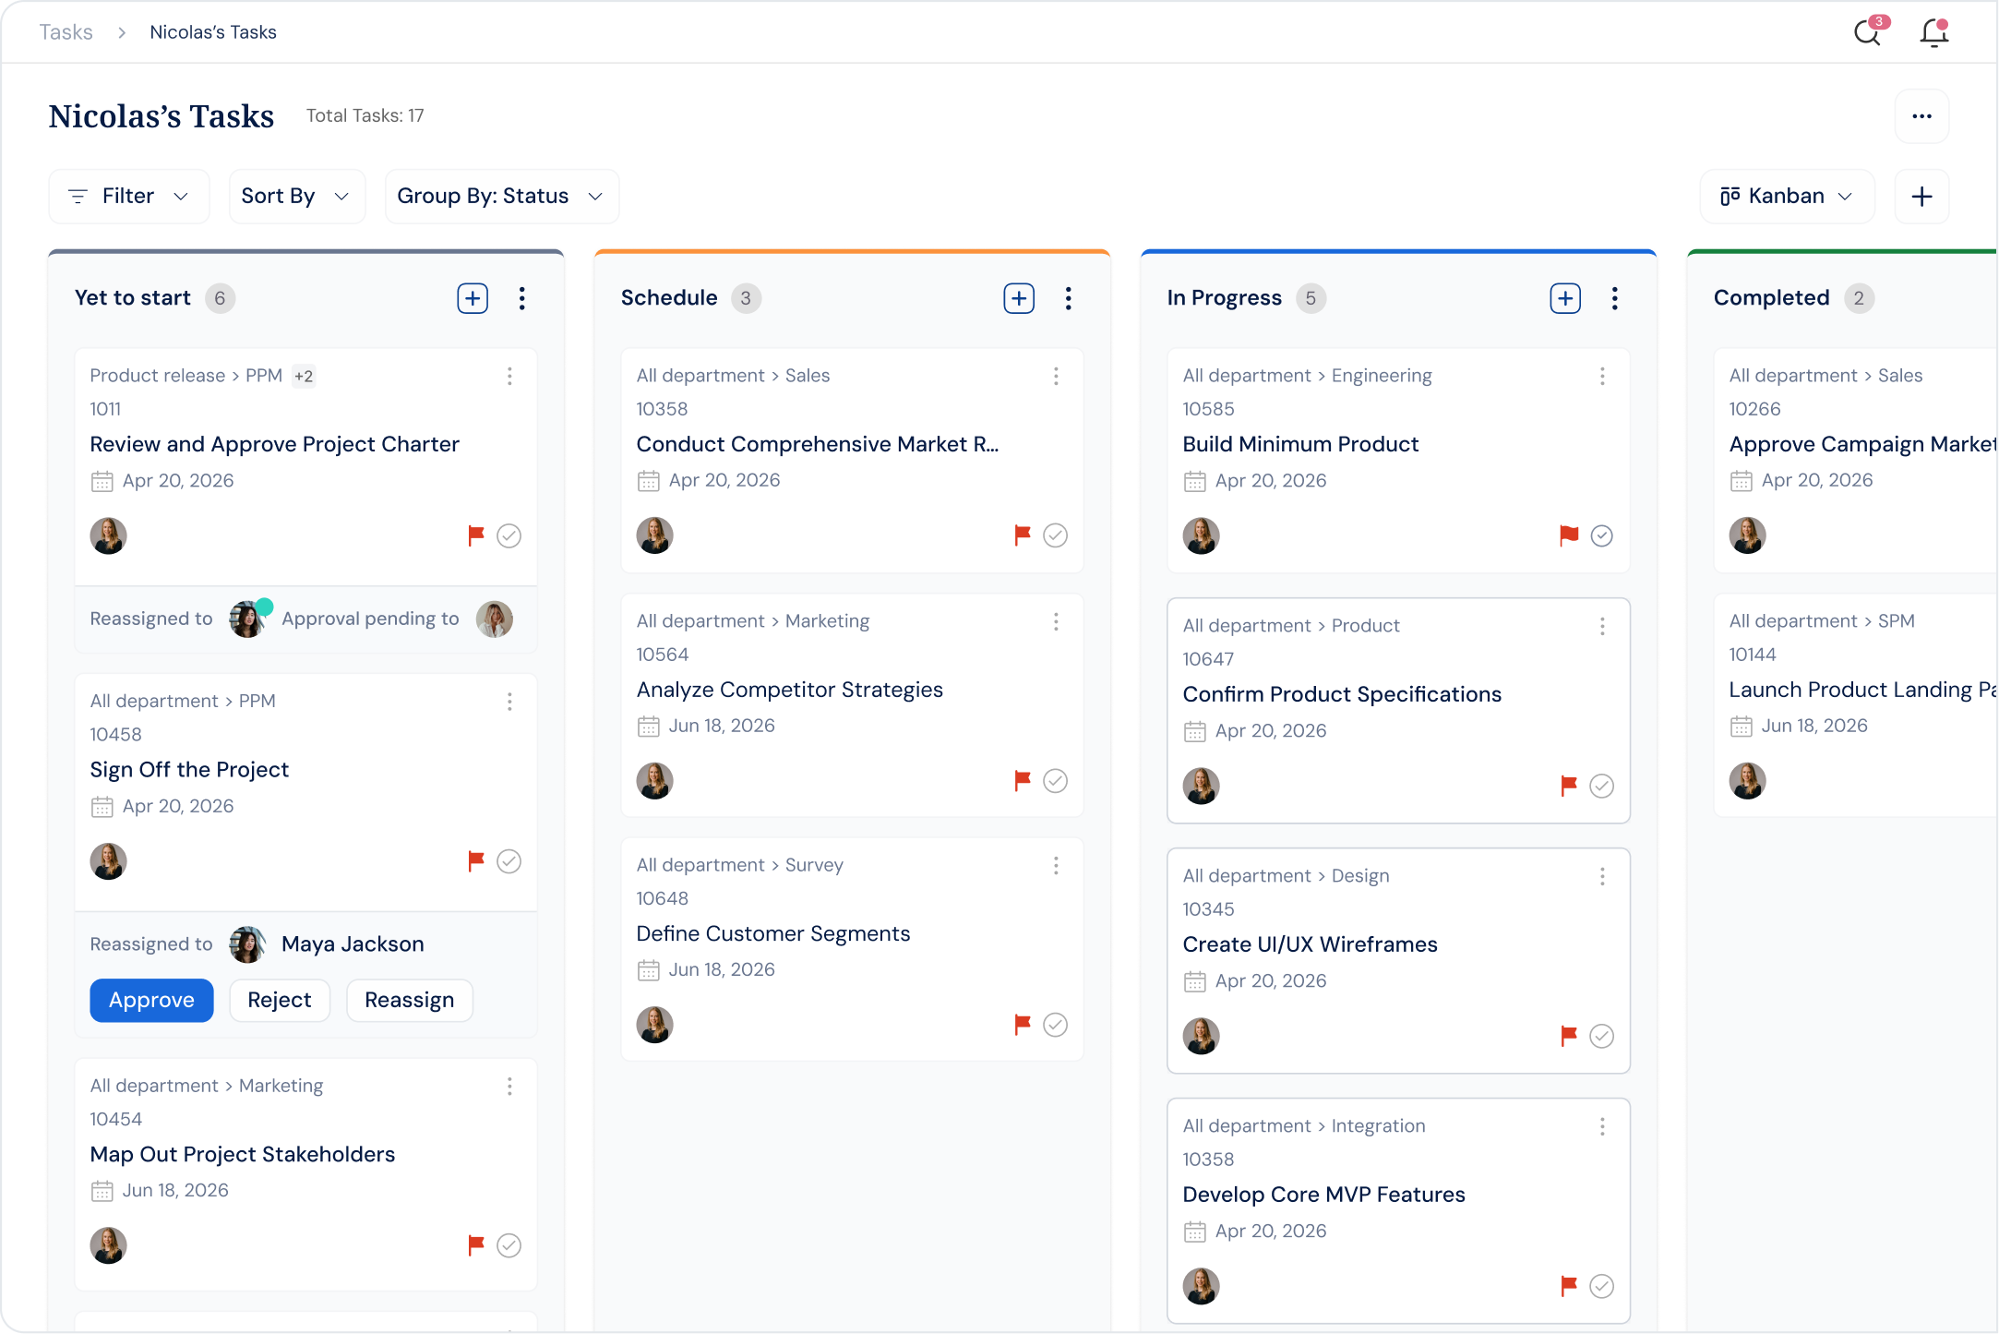The height and width of the screenshot is (1334, 1999).
Task: Open options for Build Minimum Product card
Action: point(1602,376)
